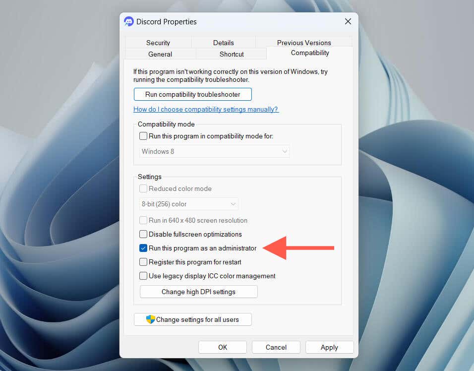This screenshot has height=371, width=474.
Task: Switch to the Details tab
Action: 224,43
